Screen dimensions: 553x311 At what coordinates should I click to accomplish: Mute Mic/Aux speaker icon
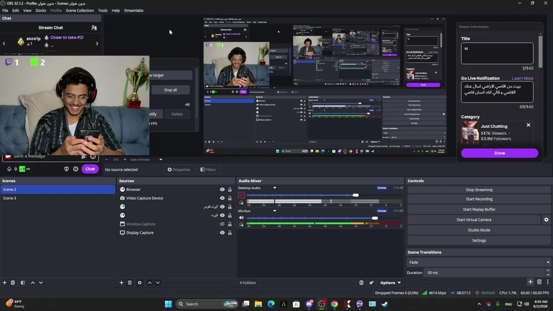click(242, 218)
